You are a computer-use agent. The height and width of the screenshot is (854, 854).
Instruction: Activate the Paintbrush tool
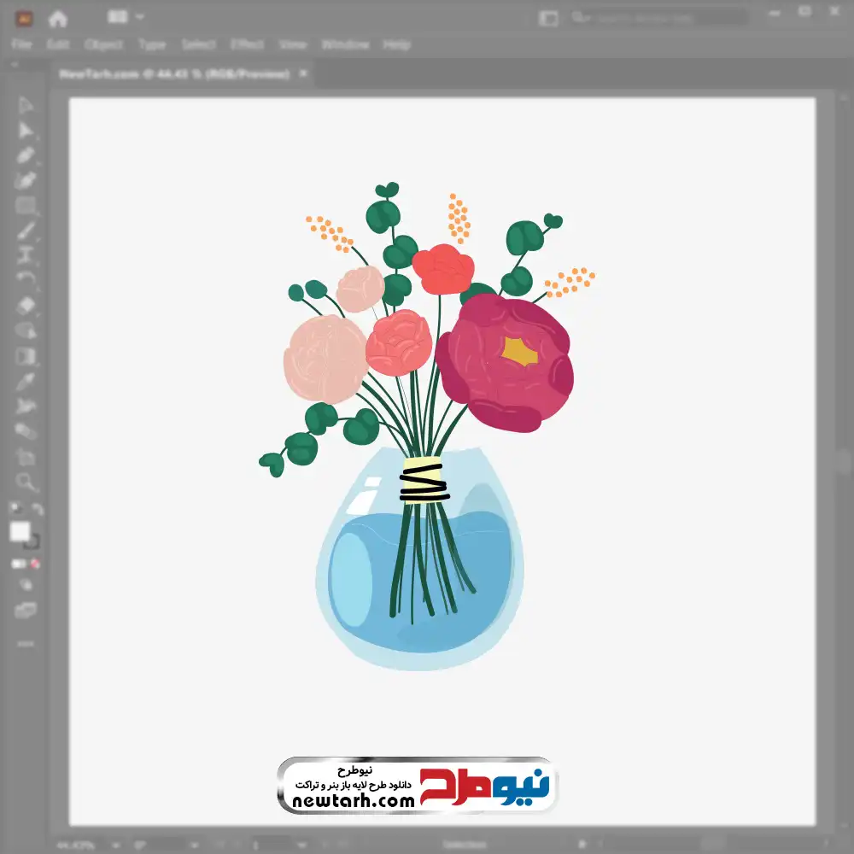pos(26,231)
